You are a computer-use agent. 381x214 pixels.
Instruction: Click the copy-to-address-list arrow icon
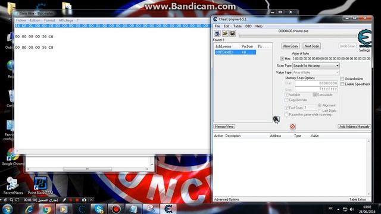pyautogui.click(x=276, y=119)
